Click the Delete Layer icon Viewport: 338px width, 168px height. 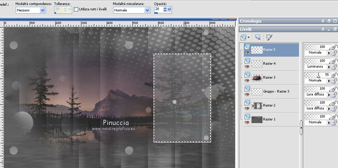click(258, 37)
